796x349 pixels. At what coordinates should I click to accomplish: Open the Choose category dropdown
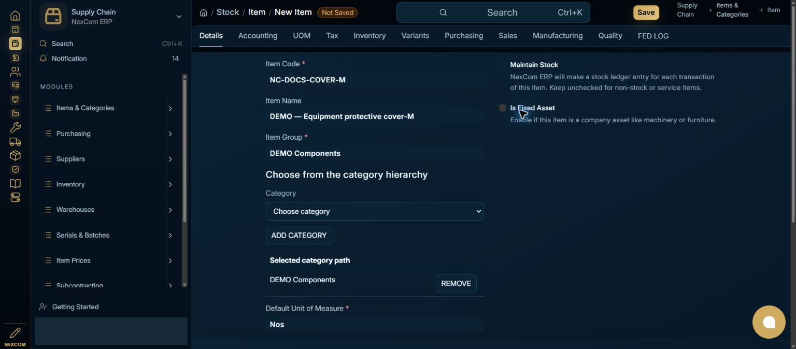click(374, 211)
